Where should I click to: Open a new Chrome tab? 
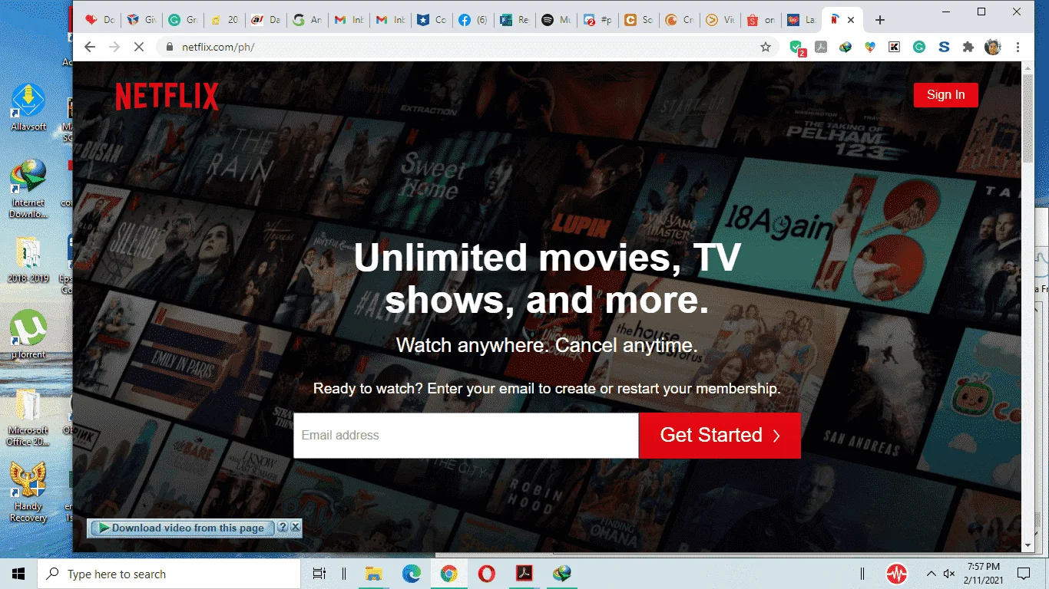point(880,20)
